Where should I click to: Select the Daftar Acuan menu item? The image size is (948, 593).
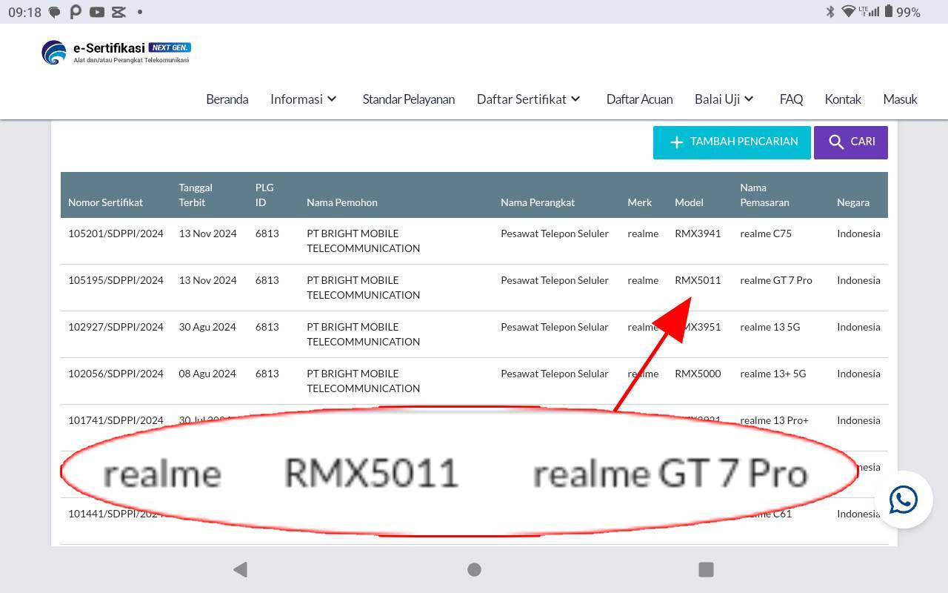[x=639, y=99]
